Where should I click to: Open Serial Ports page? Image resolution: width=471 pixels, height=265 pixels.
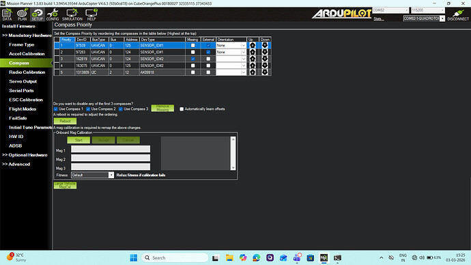click(21, 90)
